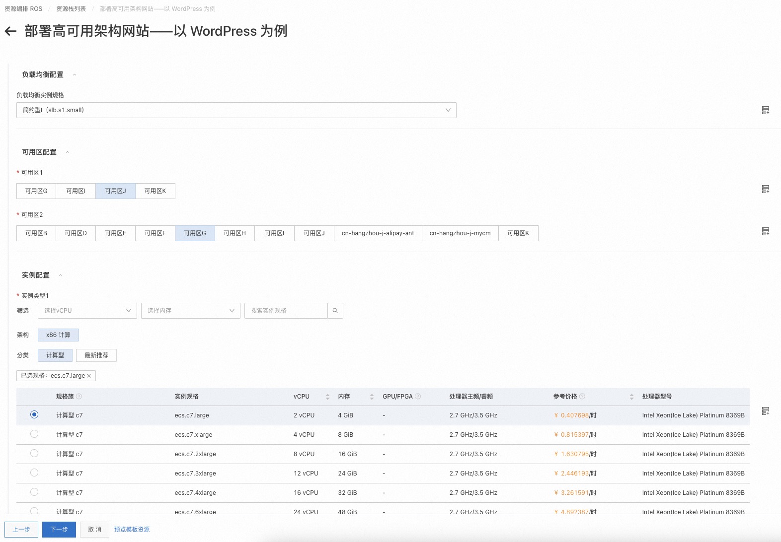Screen dimensions: 781x542
Task: Open the 负载均衡实例规格 dropdown
Action: point(236,110)
